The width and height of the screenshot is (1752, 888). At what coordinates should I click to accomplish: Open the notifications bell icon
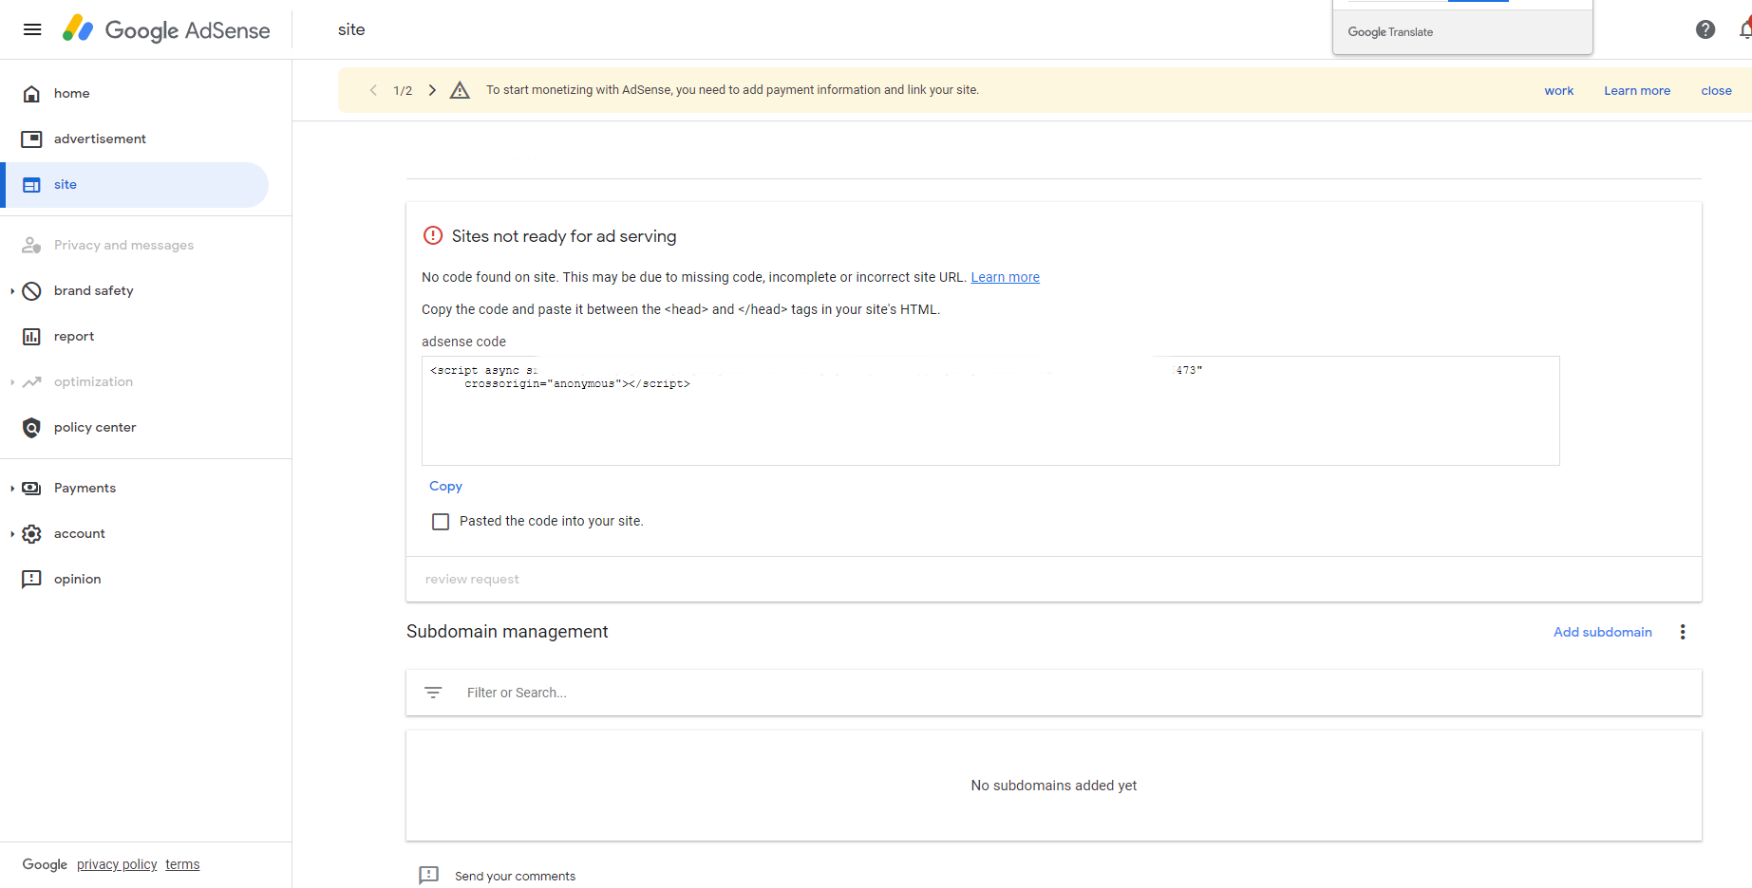point(1745,29)
